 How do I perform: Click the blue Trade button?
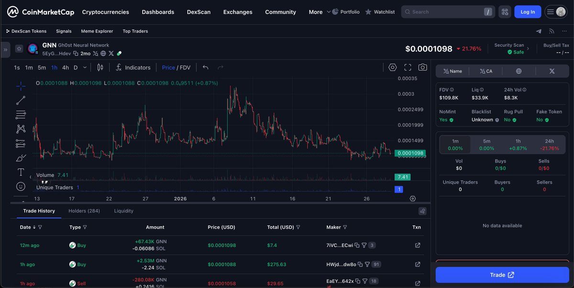502,275
